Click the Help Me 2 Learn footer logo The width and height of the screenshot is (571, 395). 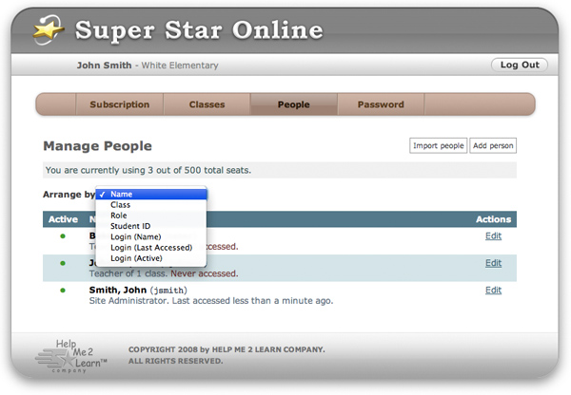click(x=72, y=355)
